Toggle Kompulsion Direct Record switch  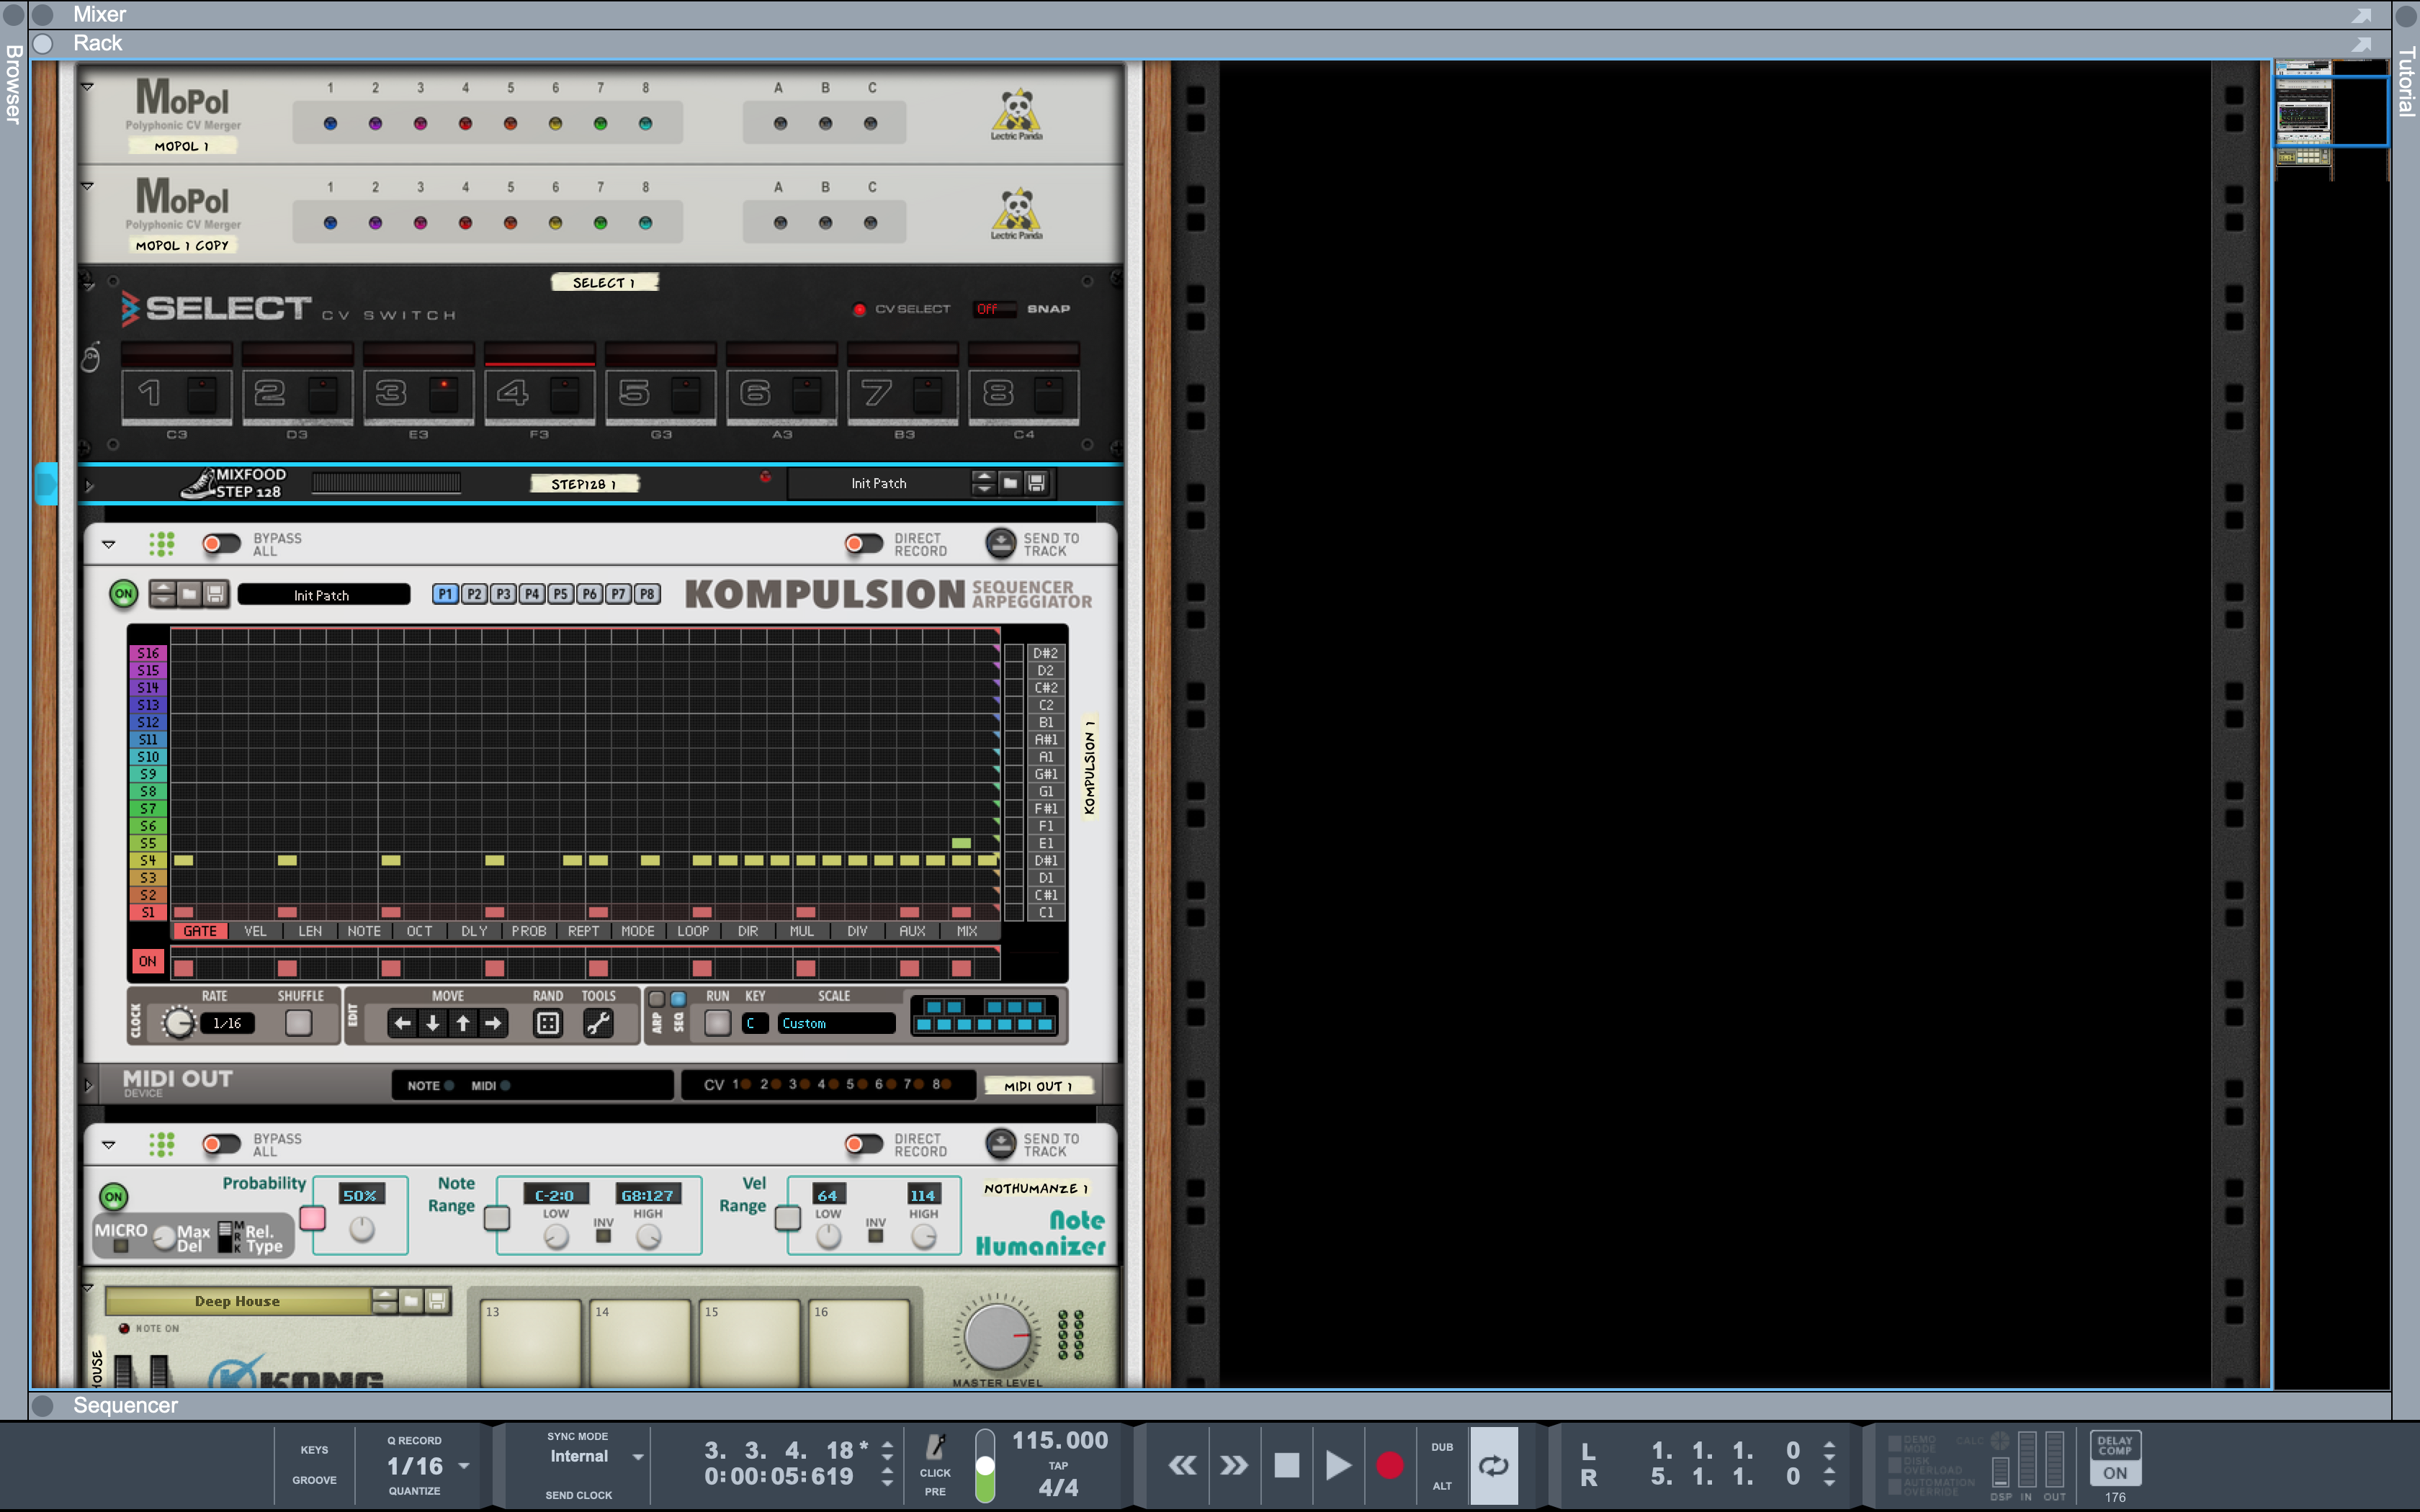click(x=864, y=544)
